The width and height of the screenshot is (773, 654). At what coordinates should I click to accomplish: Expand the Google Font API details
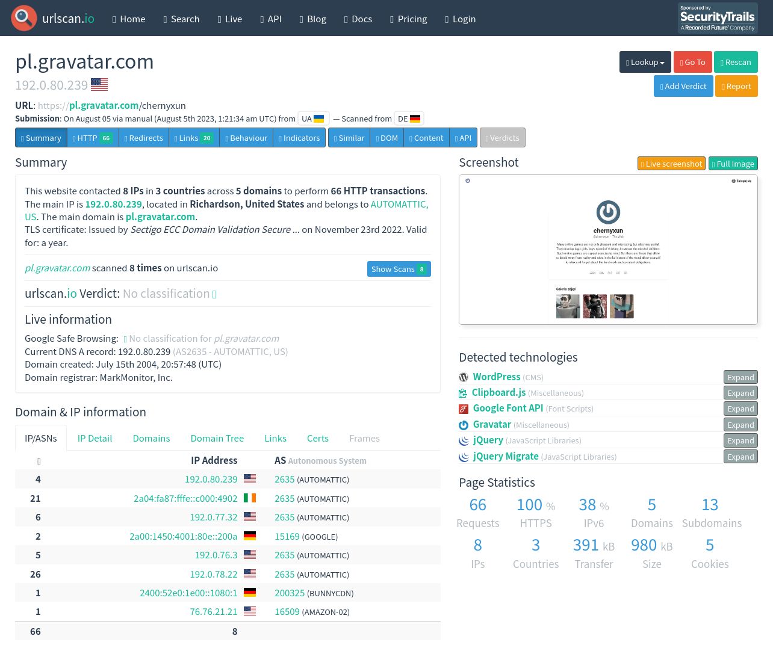(740, 409)
